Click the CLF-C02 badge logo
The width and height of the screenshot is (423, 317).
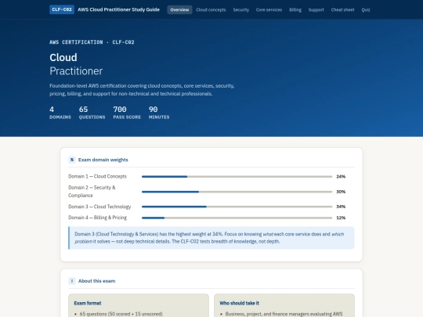point(62,9)
